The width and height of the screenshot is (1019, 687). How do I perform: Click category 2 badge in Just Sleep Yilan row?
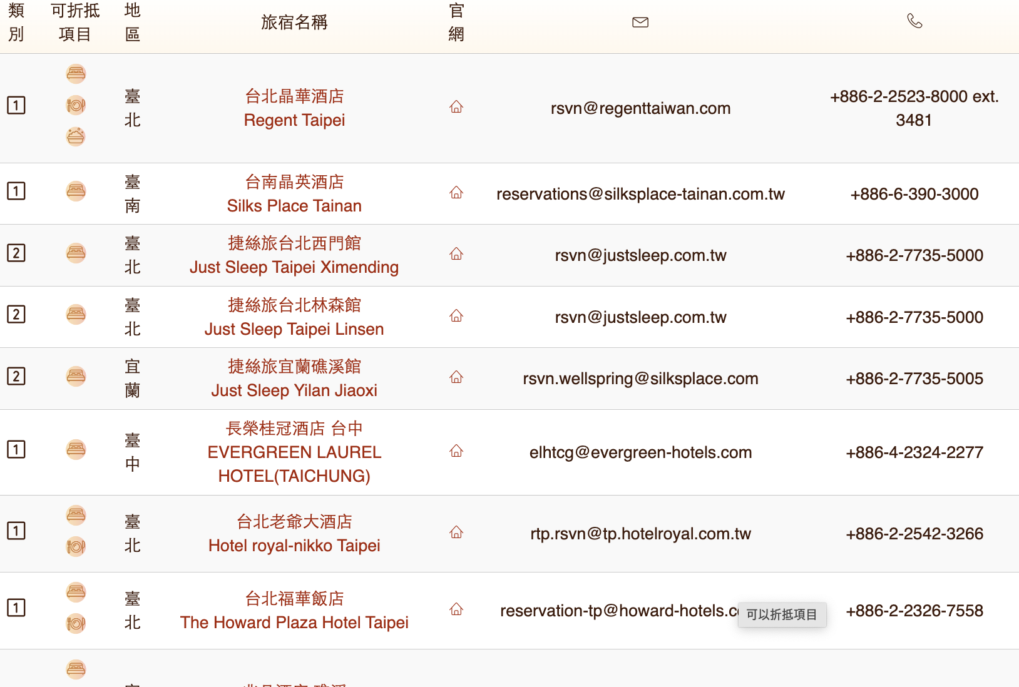[x=16, y=376]
